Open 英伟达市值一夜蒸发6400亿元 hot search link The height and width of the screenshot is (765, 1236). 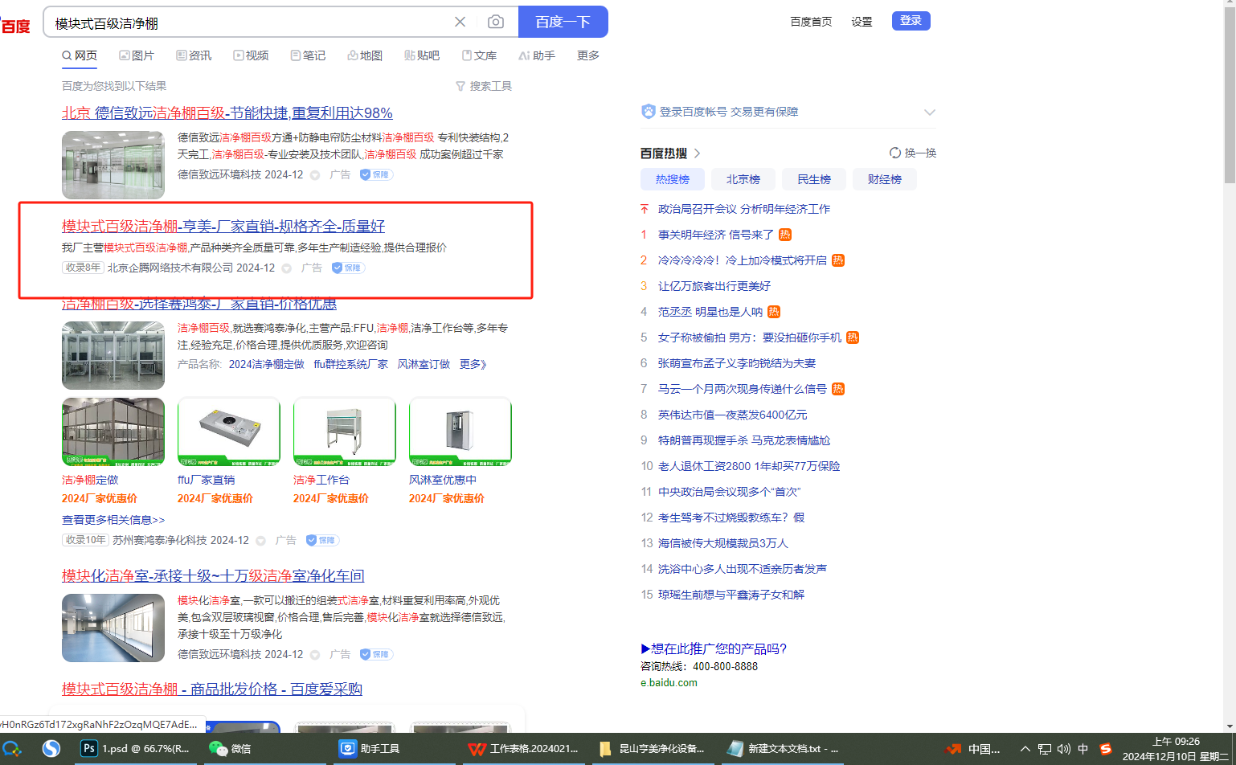[732, 415]
